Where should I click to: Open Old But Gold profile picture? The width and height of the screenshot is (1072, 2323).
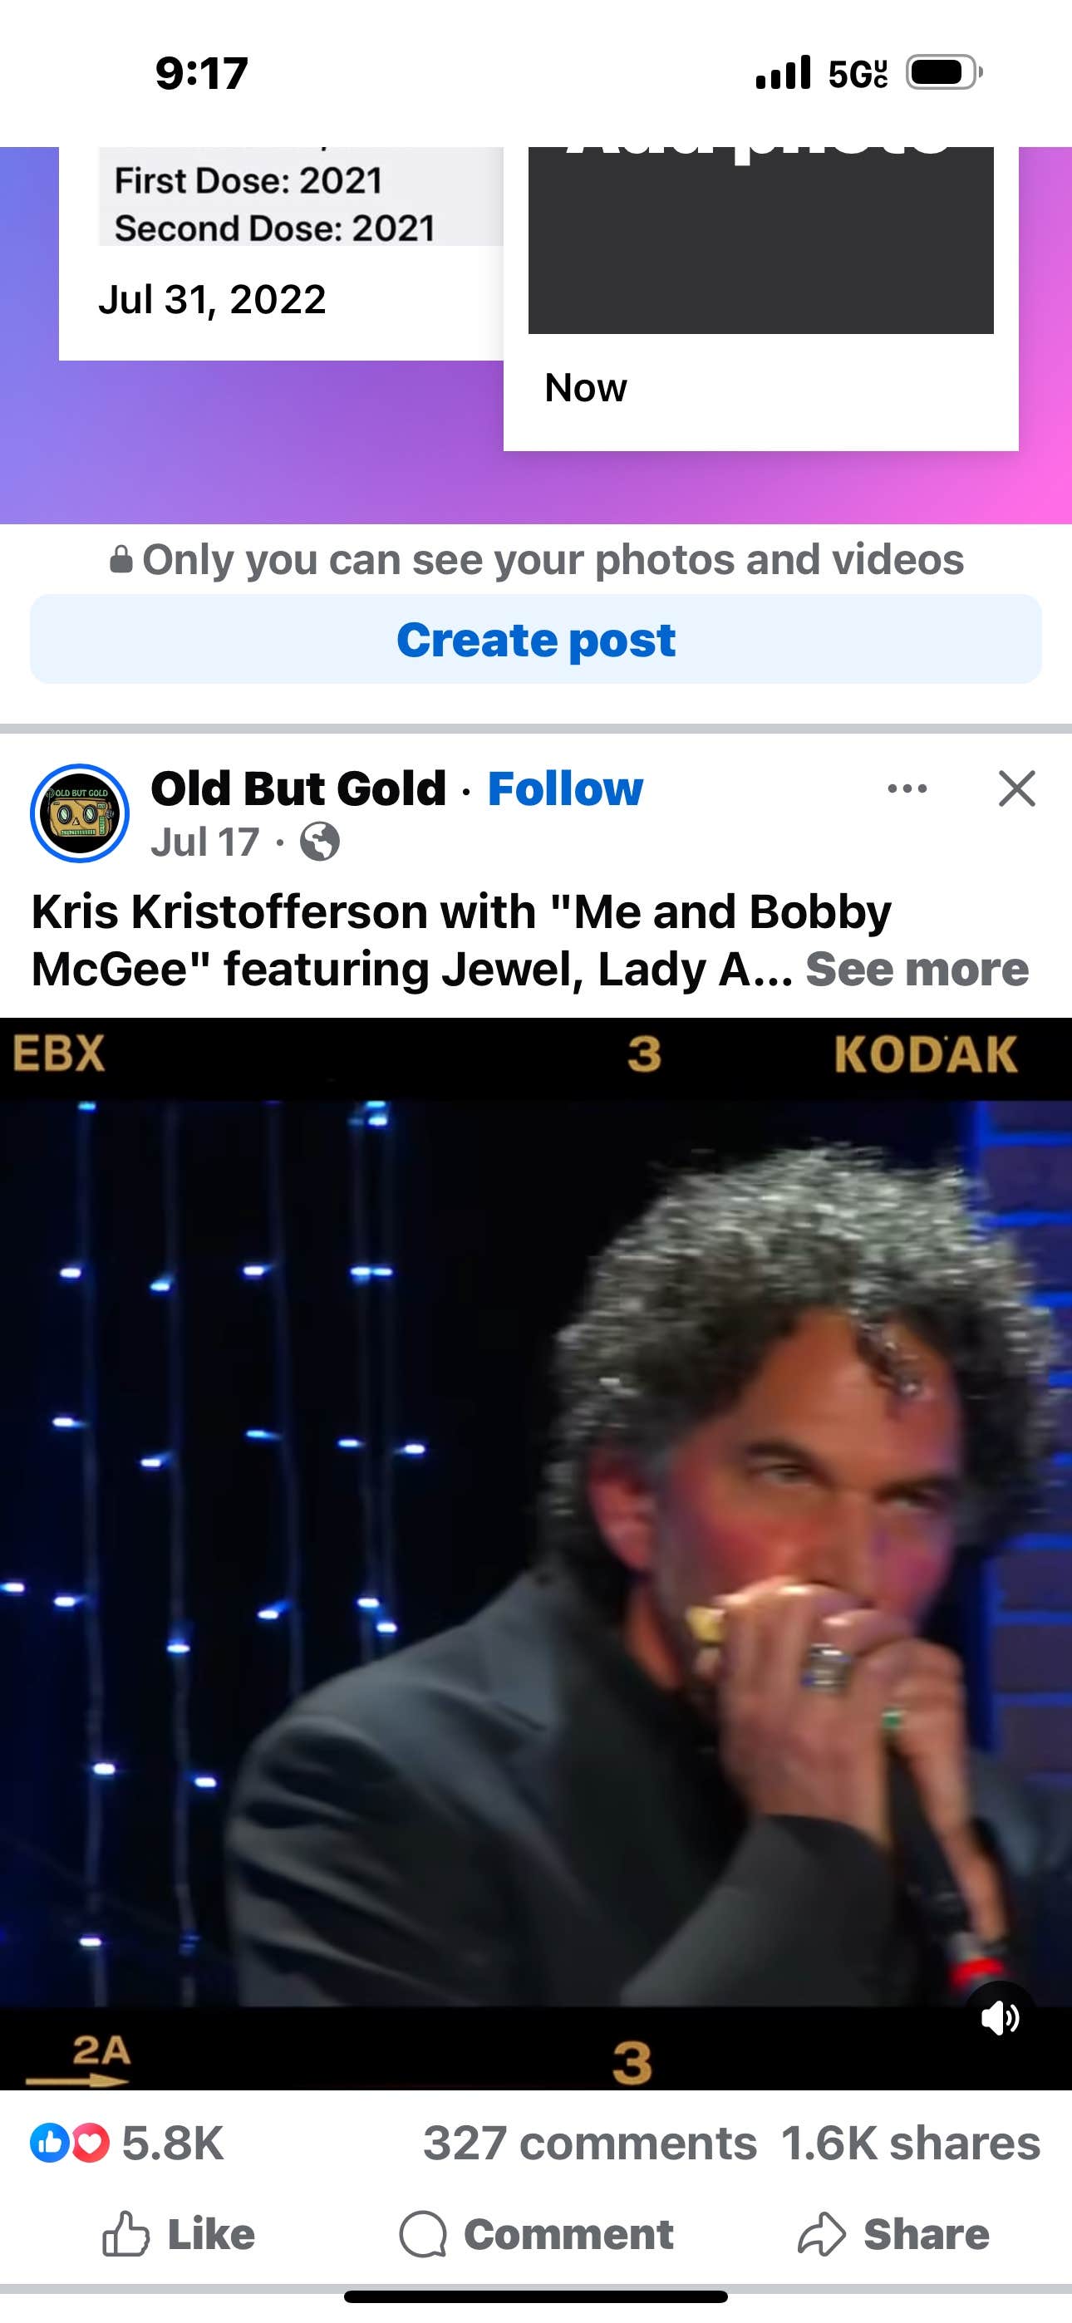coord(80,813)
